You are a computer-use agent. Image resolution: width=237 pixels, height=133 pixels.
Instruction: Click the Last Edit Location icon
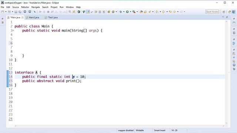tap(170, 12)
